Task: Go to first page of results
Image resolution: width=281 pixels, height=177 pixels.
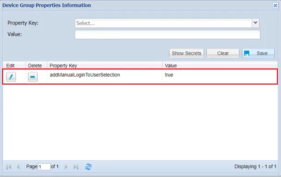Action: (9, 167)
